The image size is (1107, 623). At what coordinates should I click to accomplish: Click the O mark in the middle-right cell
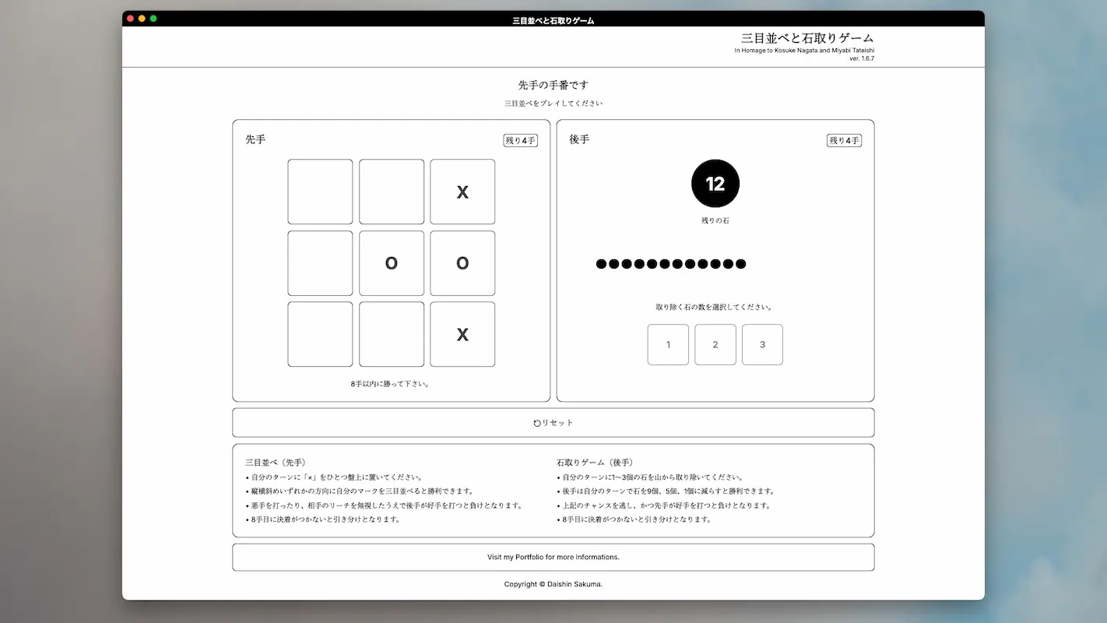(x=462, y=263)
